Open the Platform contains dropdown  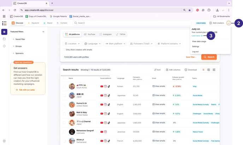click(169, 44)
